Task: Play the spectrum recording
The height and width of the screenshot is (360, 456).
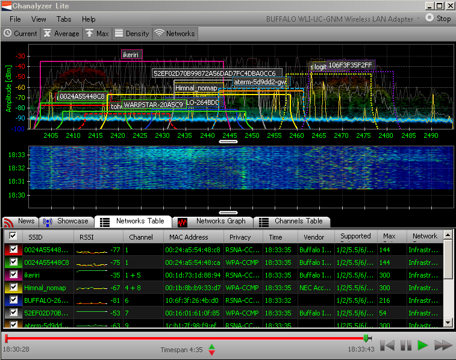Action: tap(422, 346)
